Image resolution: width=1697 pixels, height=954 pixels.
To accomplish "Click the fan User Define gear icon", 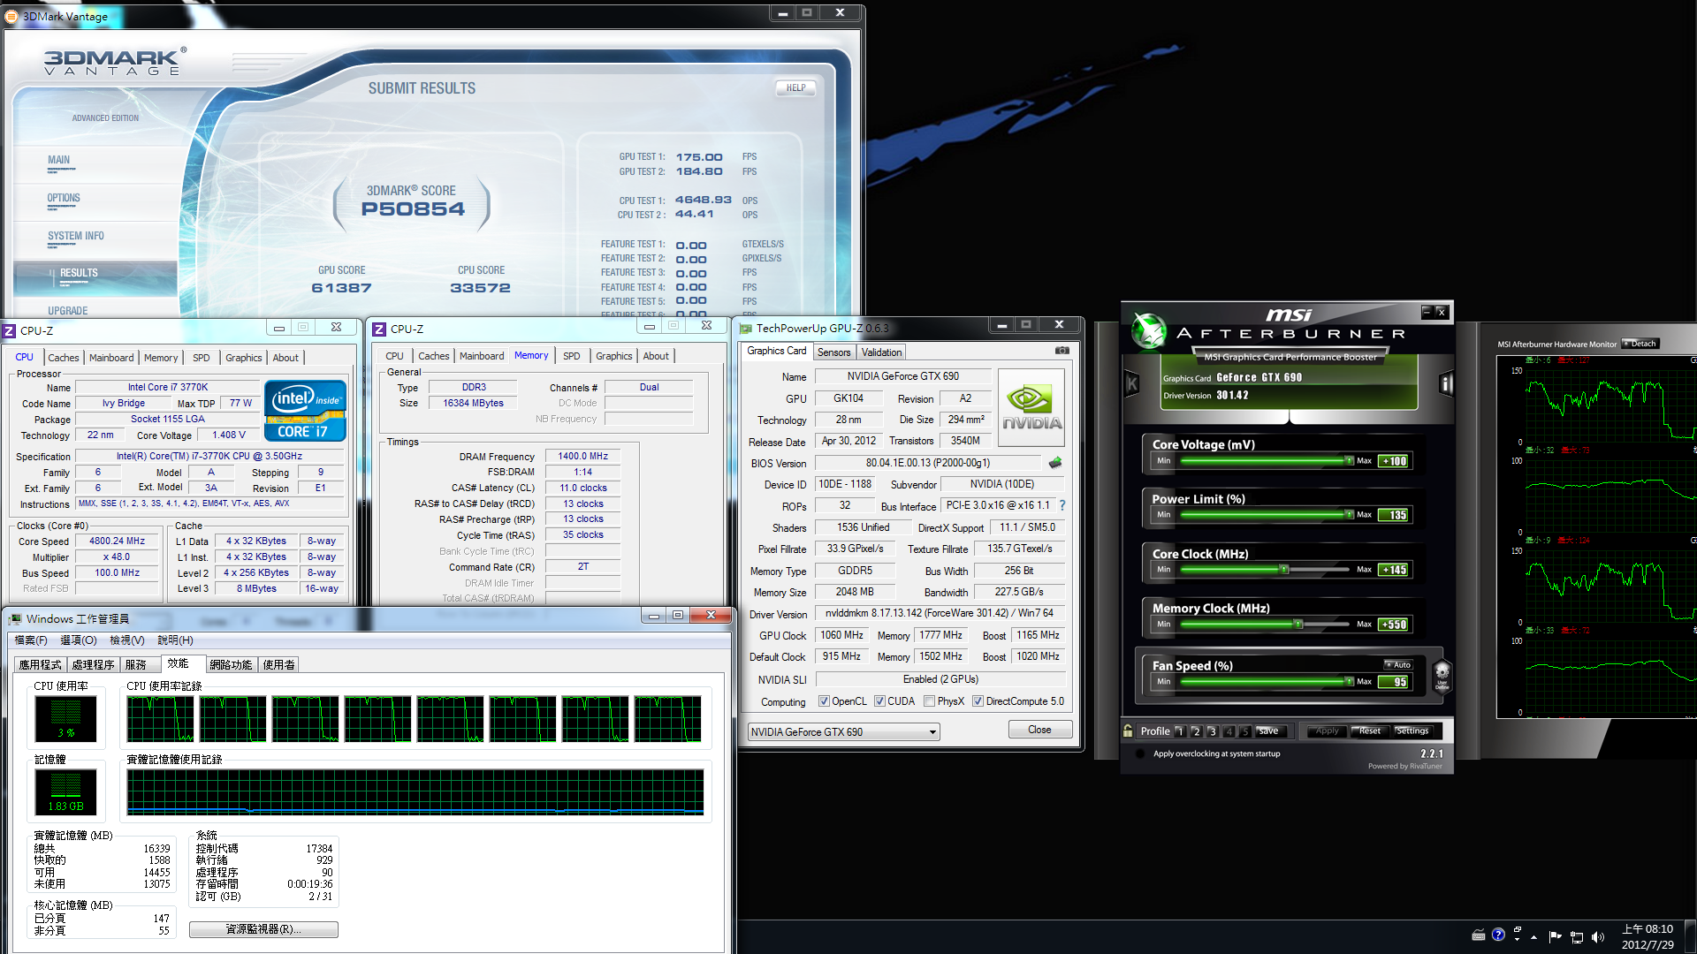I will tap(1442, 675).
